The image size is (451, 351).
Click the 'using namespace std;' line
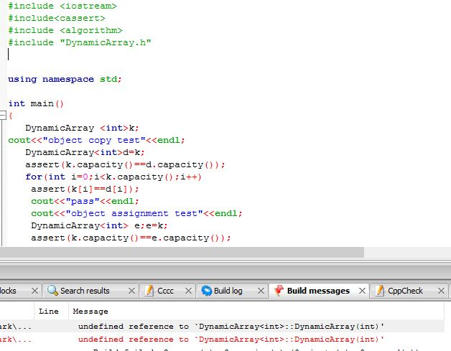pyautogui.click(x=65, y=79)
